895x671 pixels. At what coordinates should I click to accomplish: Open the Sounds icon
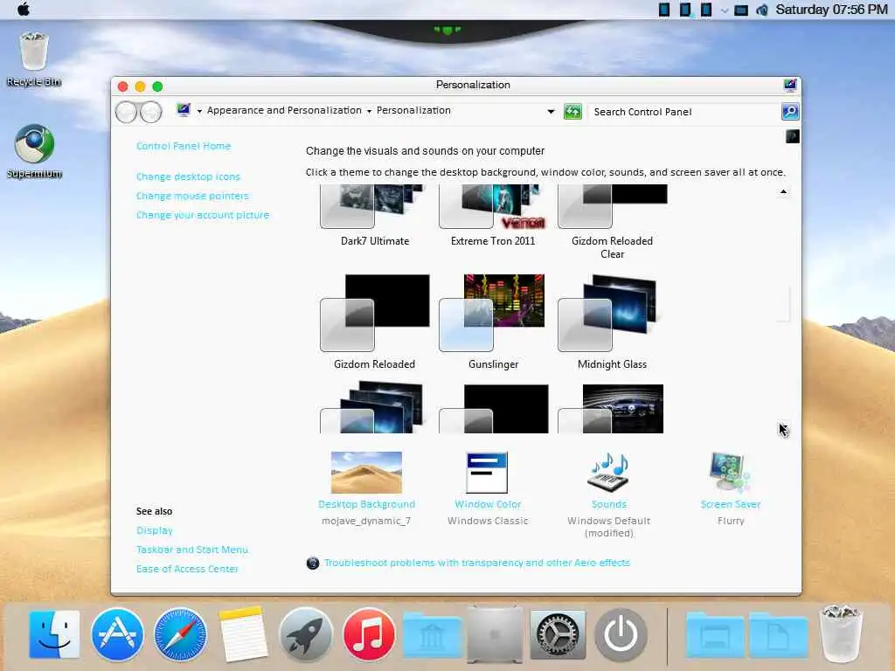coord(608,473)
